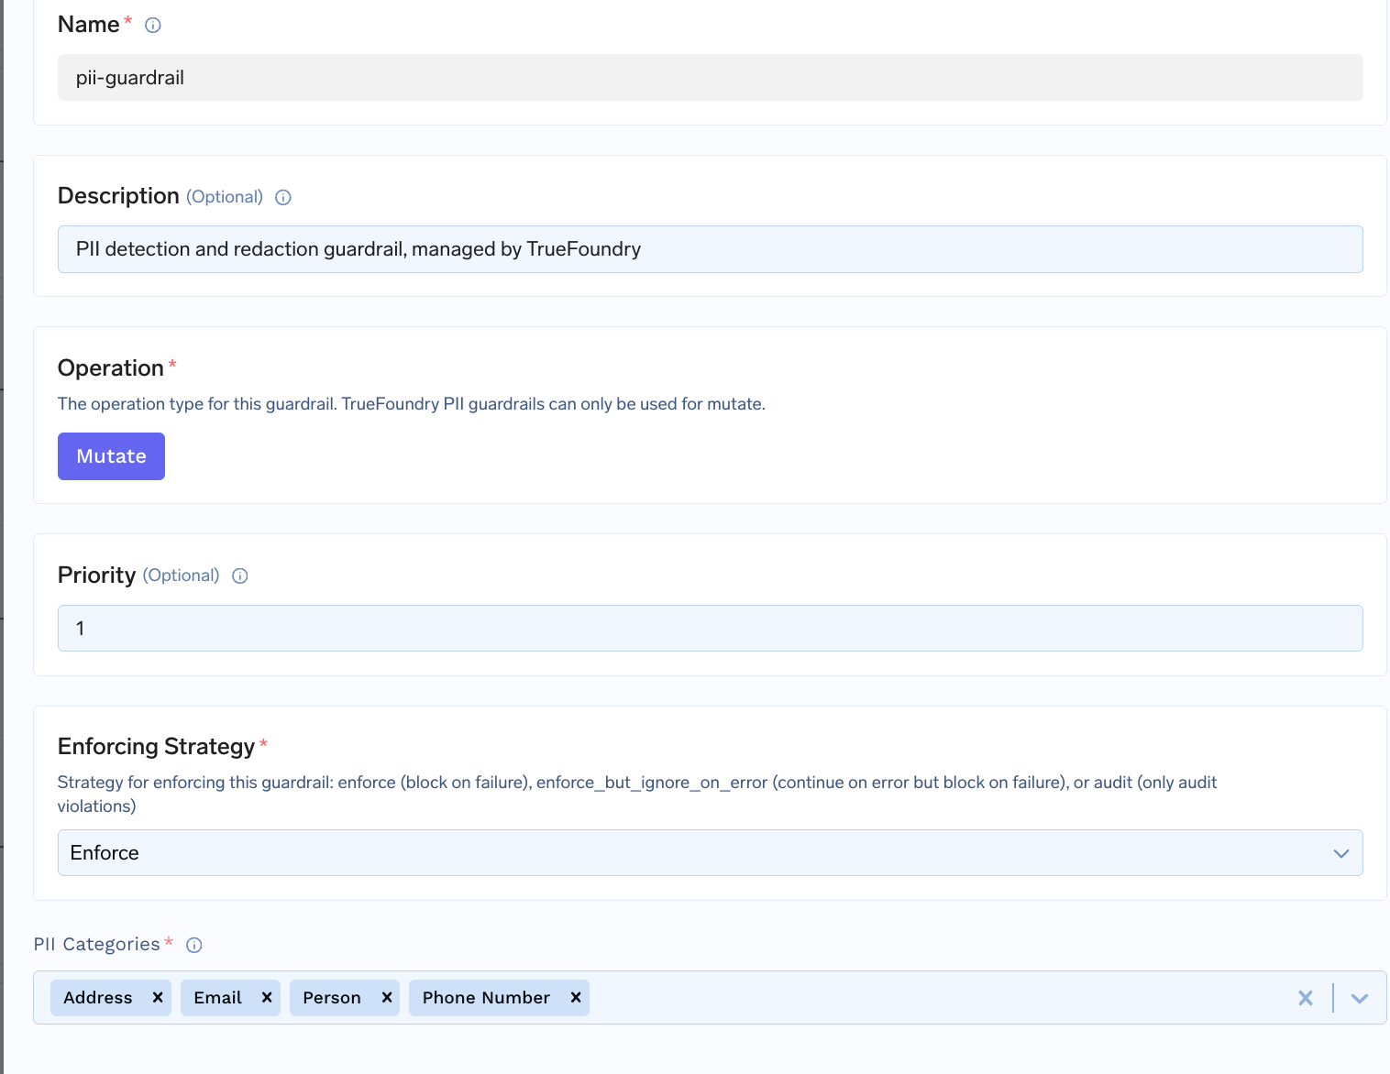Image resolution: width=1390 pixels, height=1074 pixels.
Task: Click the Phone Number category chip
Action: (486, 997)
